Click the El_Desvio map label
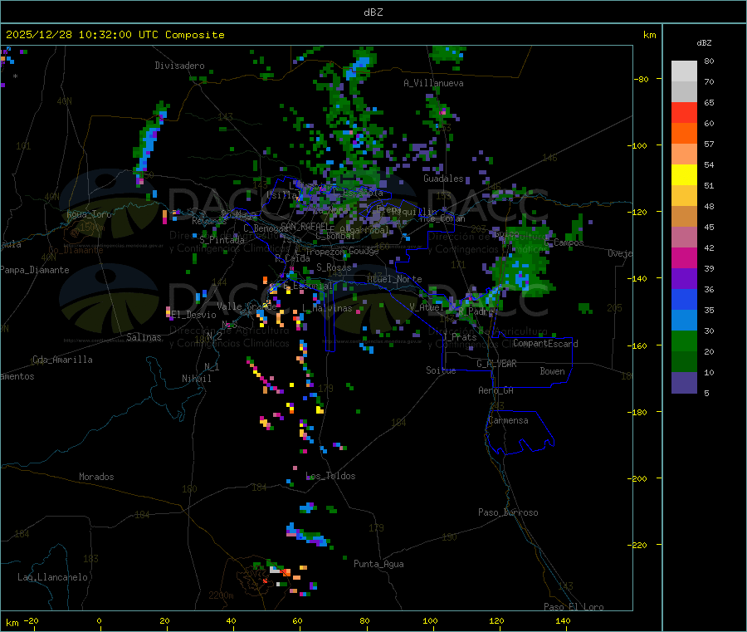This screenshot has height=632, width=747. 194,315
